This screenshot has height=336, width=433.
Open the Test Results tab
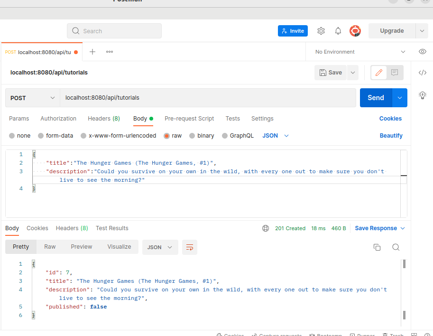pyautogui.click(x=112, y=228)
